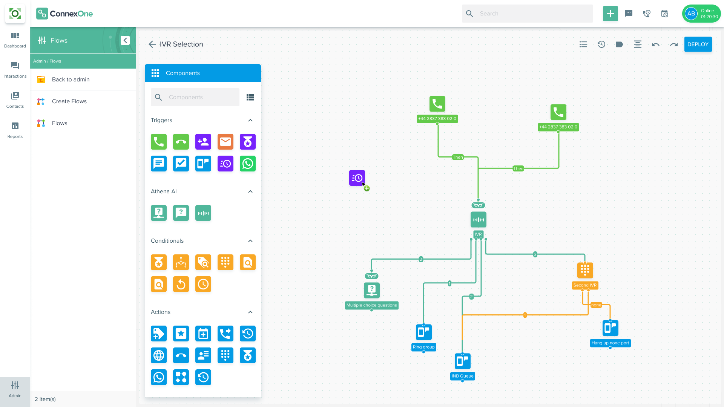
Task: Select the Athena AI multiple choice component
Action: tap(159, 213)
